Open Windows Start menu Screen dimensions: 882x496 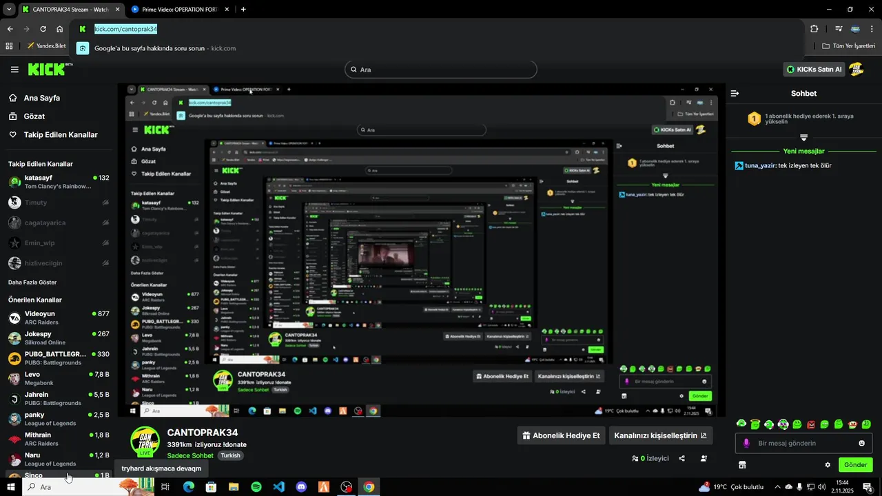10,487
